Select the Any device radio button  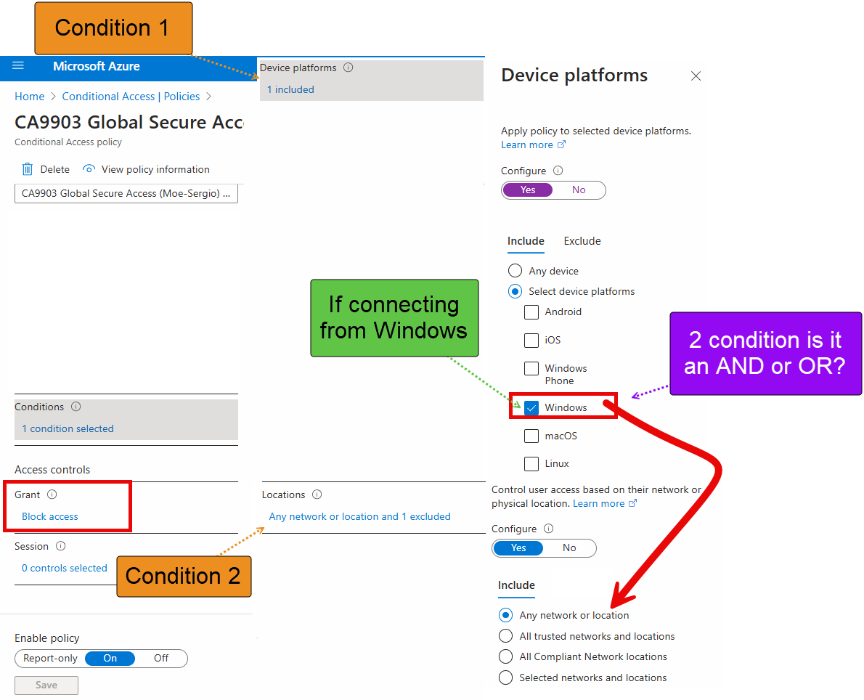click(515, 270)
